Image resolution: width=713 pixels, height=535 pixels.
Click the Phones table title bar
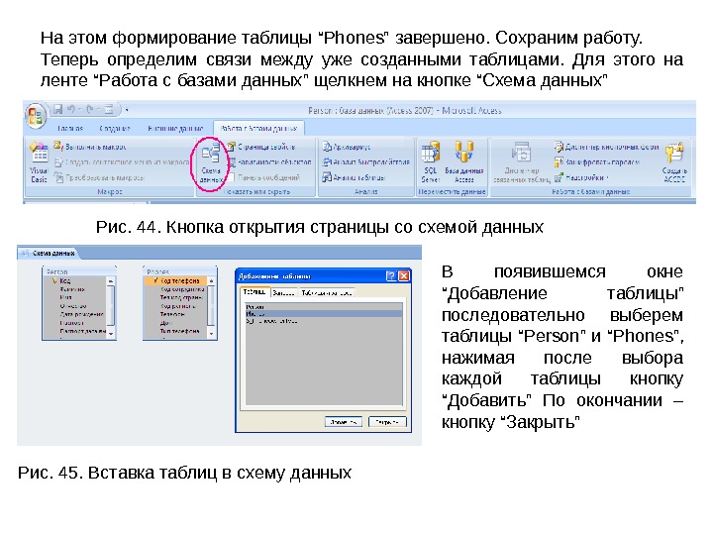tap(180, 271)
